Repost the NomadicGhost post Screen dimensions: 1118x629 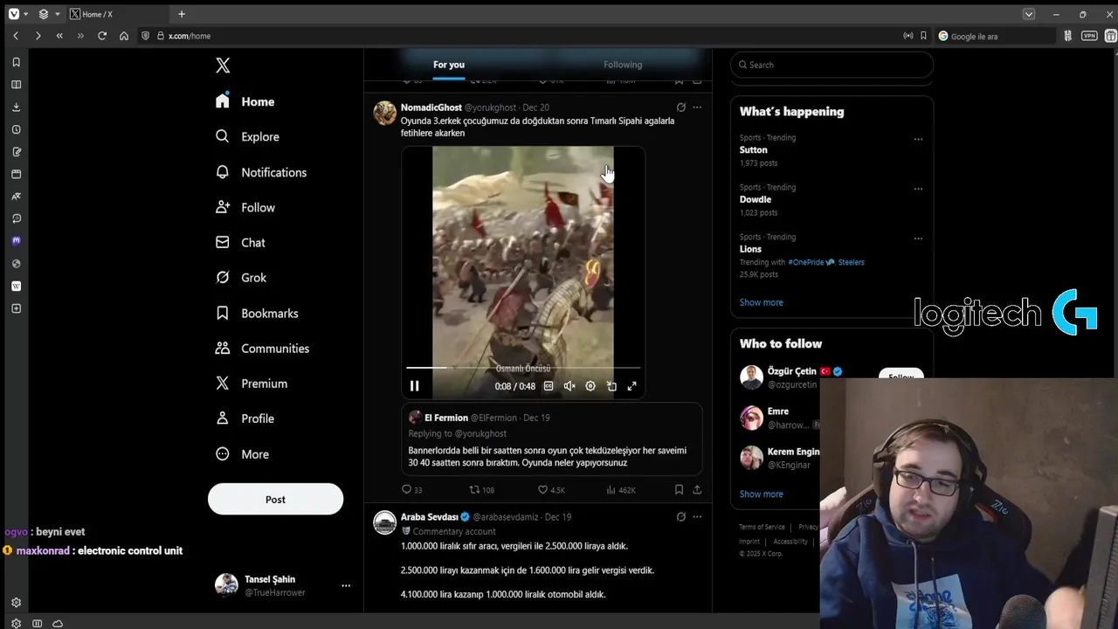click(482, 490)
